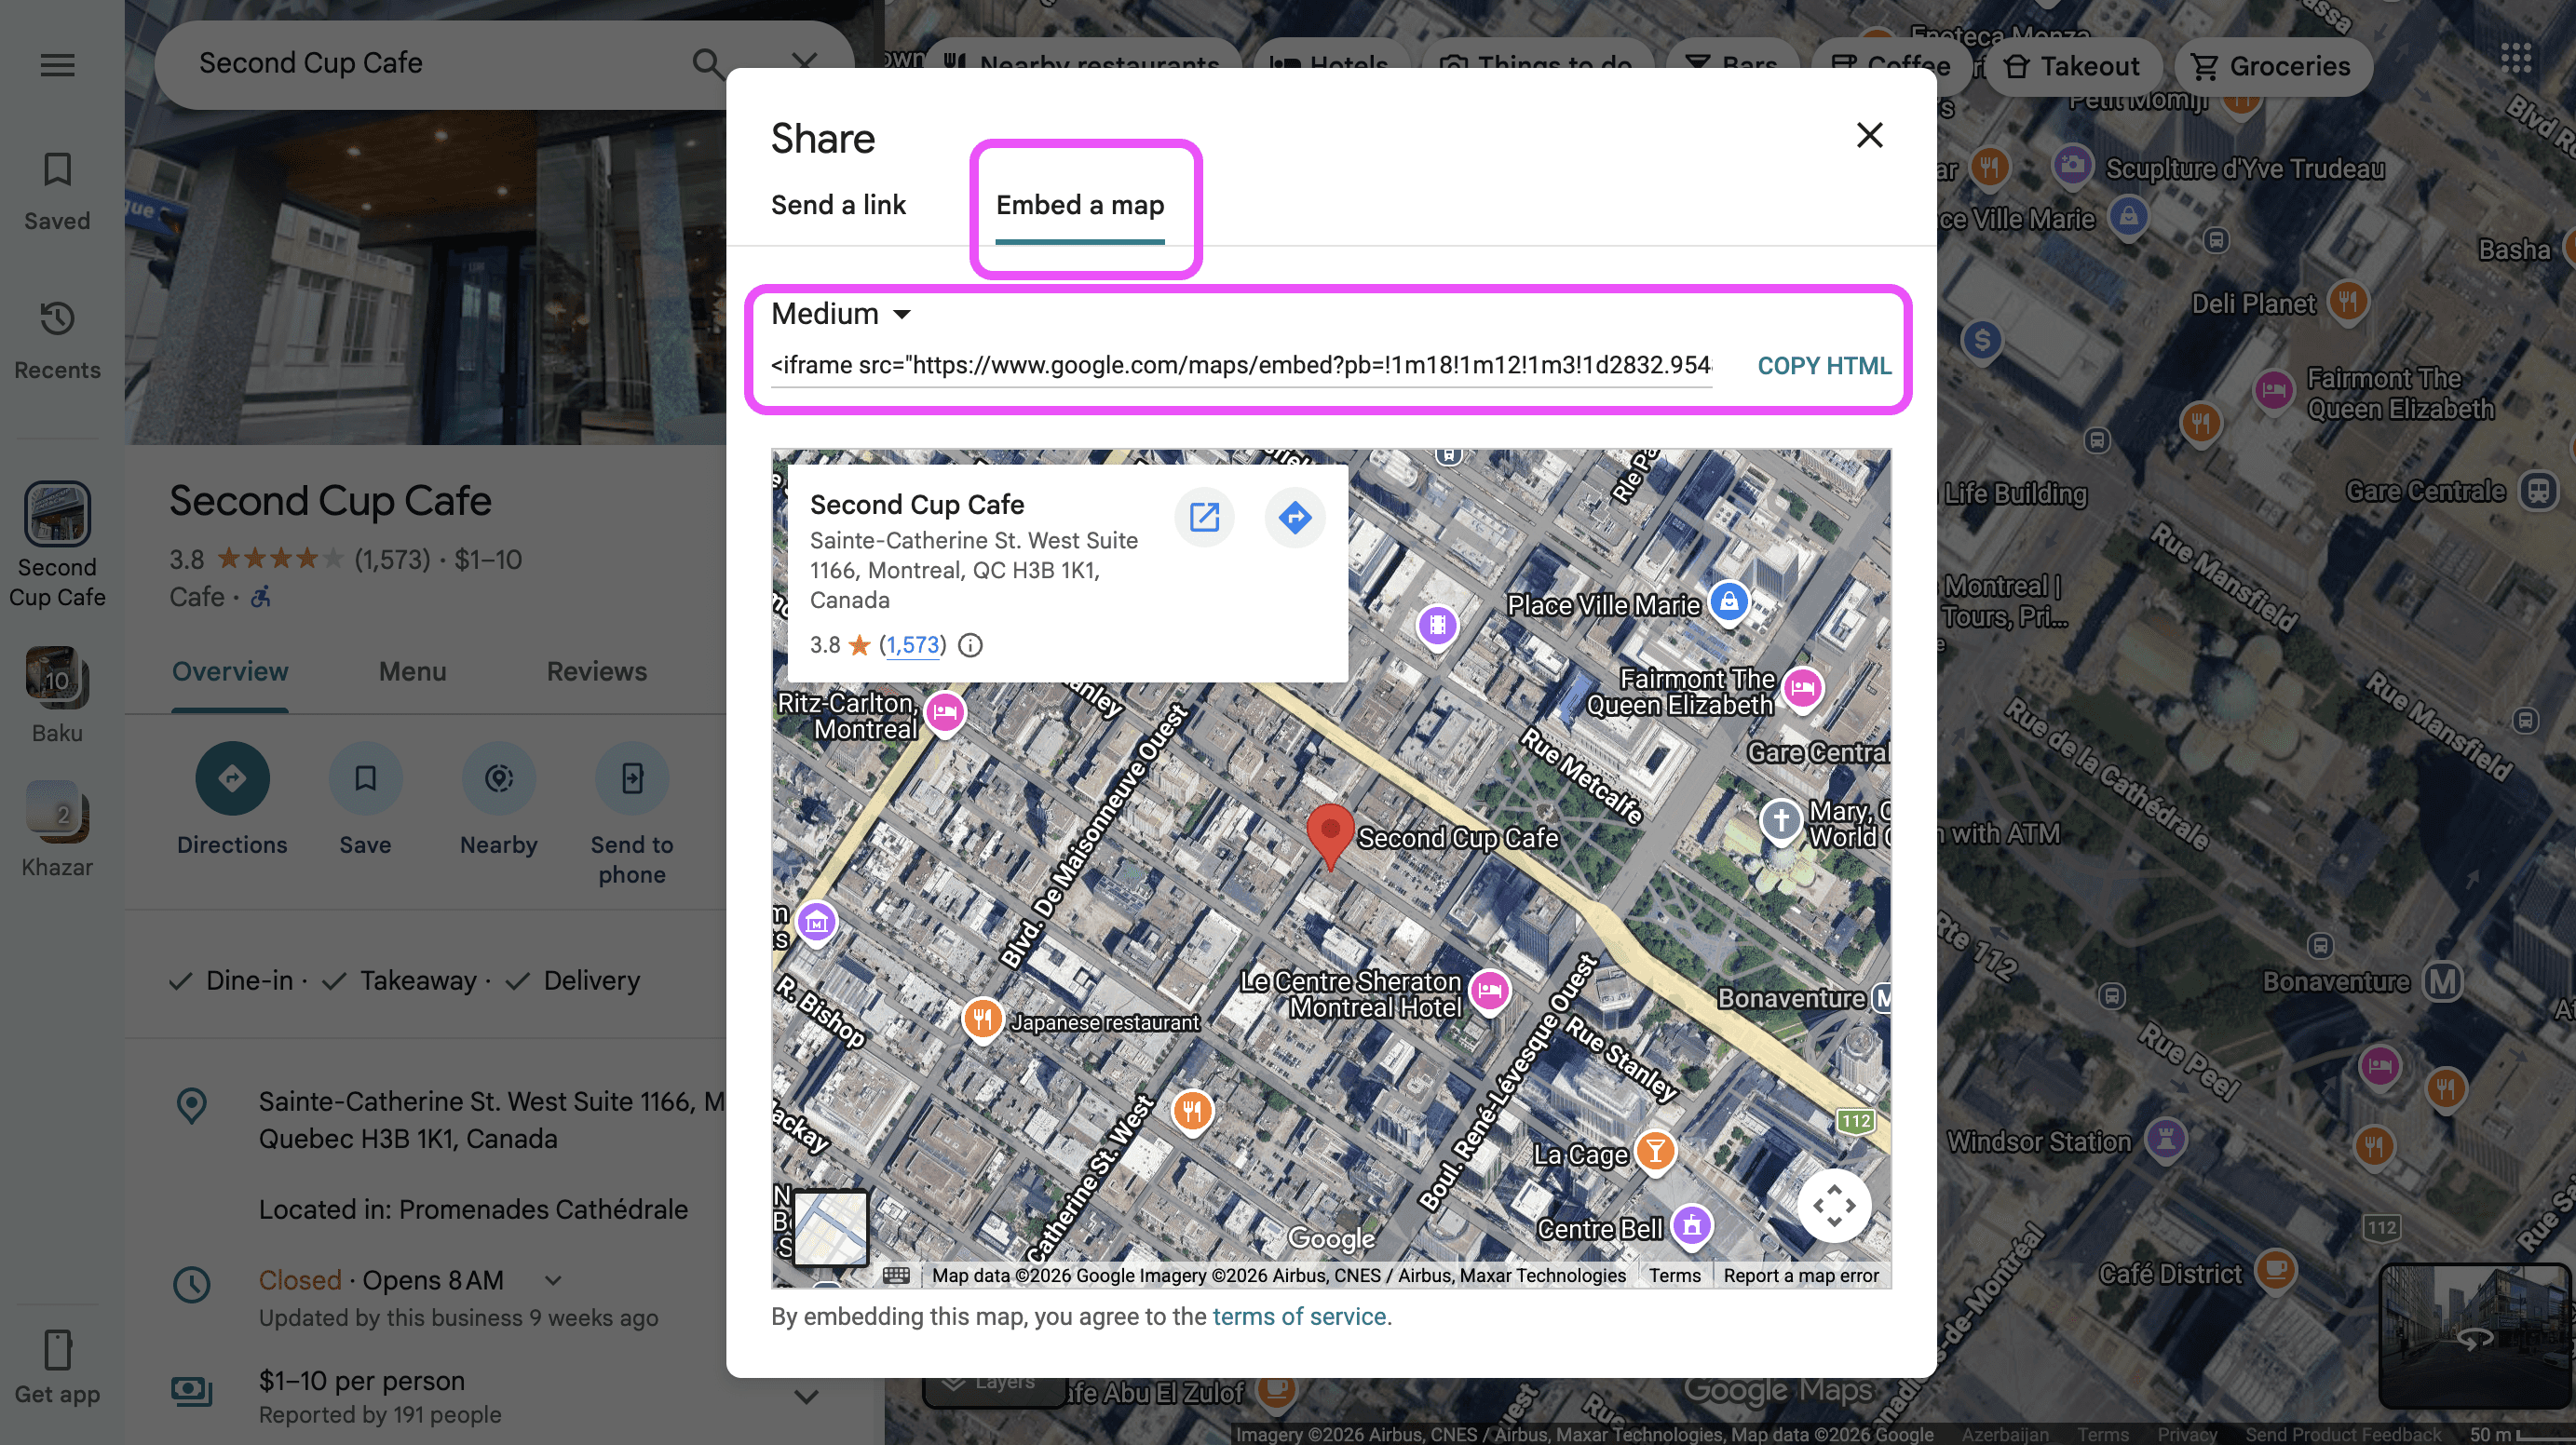The image size is (2576, 1445).
Task: Click La Cage bar marker
Action: tap(1655, 1152)
